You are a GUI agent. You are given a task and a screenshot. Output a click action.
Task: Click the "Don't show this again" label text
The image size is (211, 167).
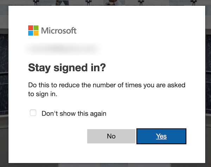click(74, 113)
